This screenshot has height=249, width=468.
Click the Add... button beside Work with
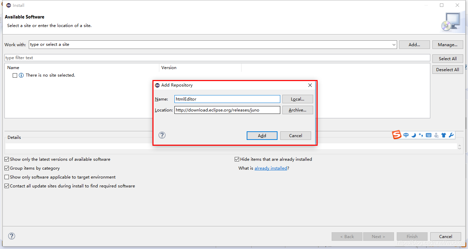click(x=414, y=45)
